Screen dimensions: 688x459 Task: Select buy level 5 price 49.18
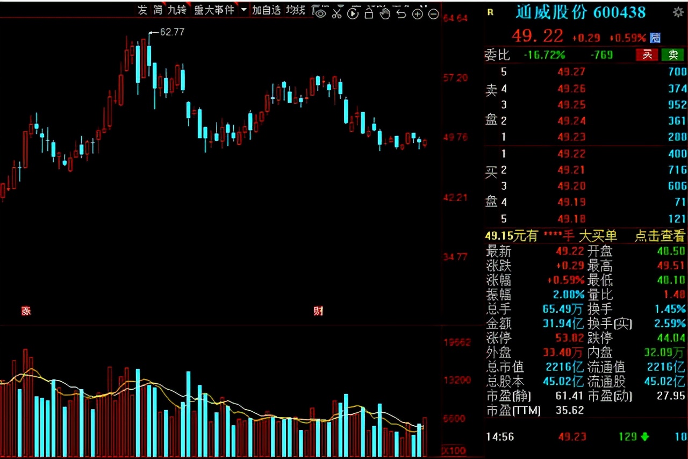pyautogui.click(x=571, y=219)
